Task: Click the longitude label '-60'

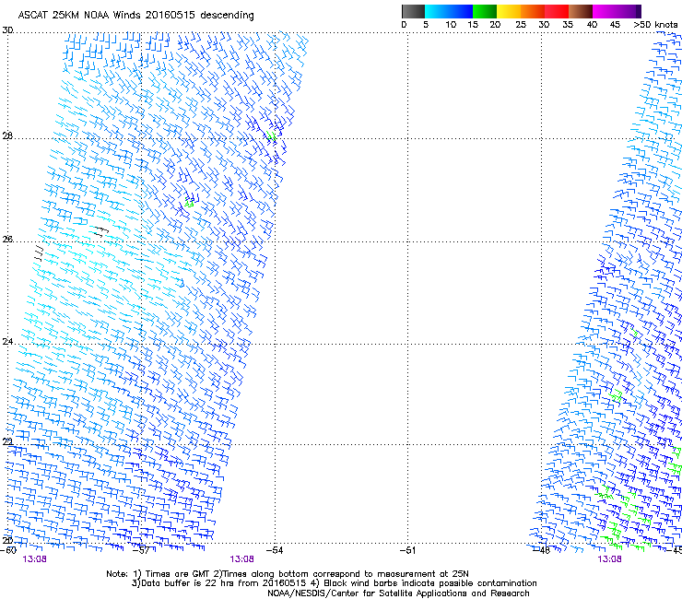Action: [x=8, y=550]
